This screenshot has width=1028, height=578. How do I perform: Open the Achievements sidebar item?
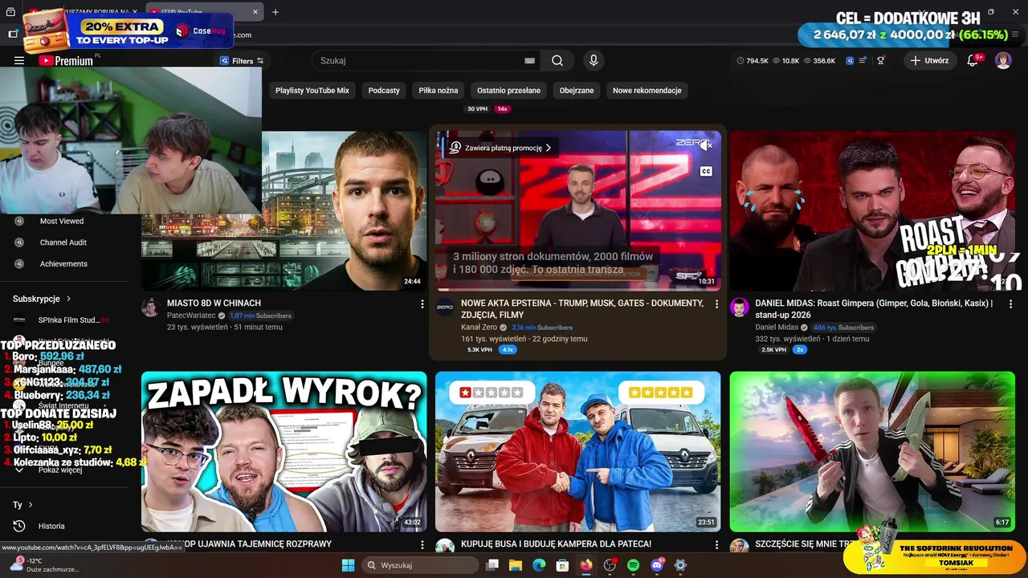63,264
